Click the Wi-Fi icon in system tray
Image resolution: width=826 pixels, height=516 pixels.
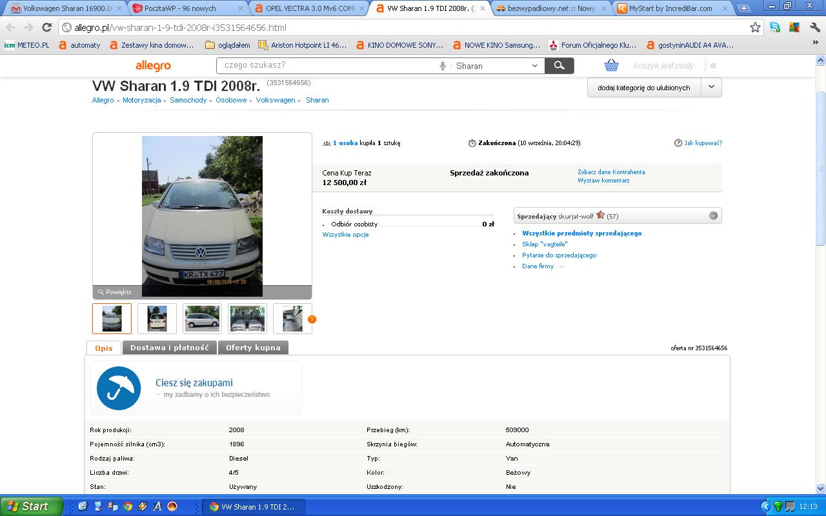click(x=778, y=506)
